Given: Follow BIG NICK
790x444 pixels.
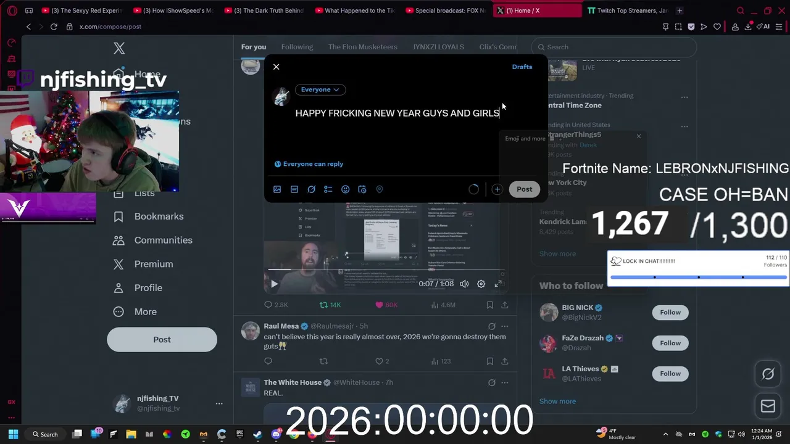Looking at the screenshot, I should [670, 313].
